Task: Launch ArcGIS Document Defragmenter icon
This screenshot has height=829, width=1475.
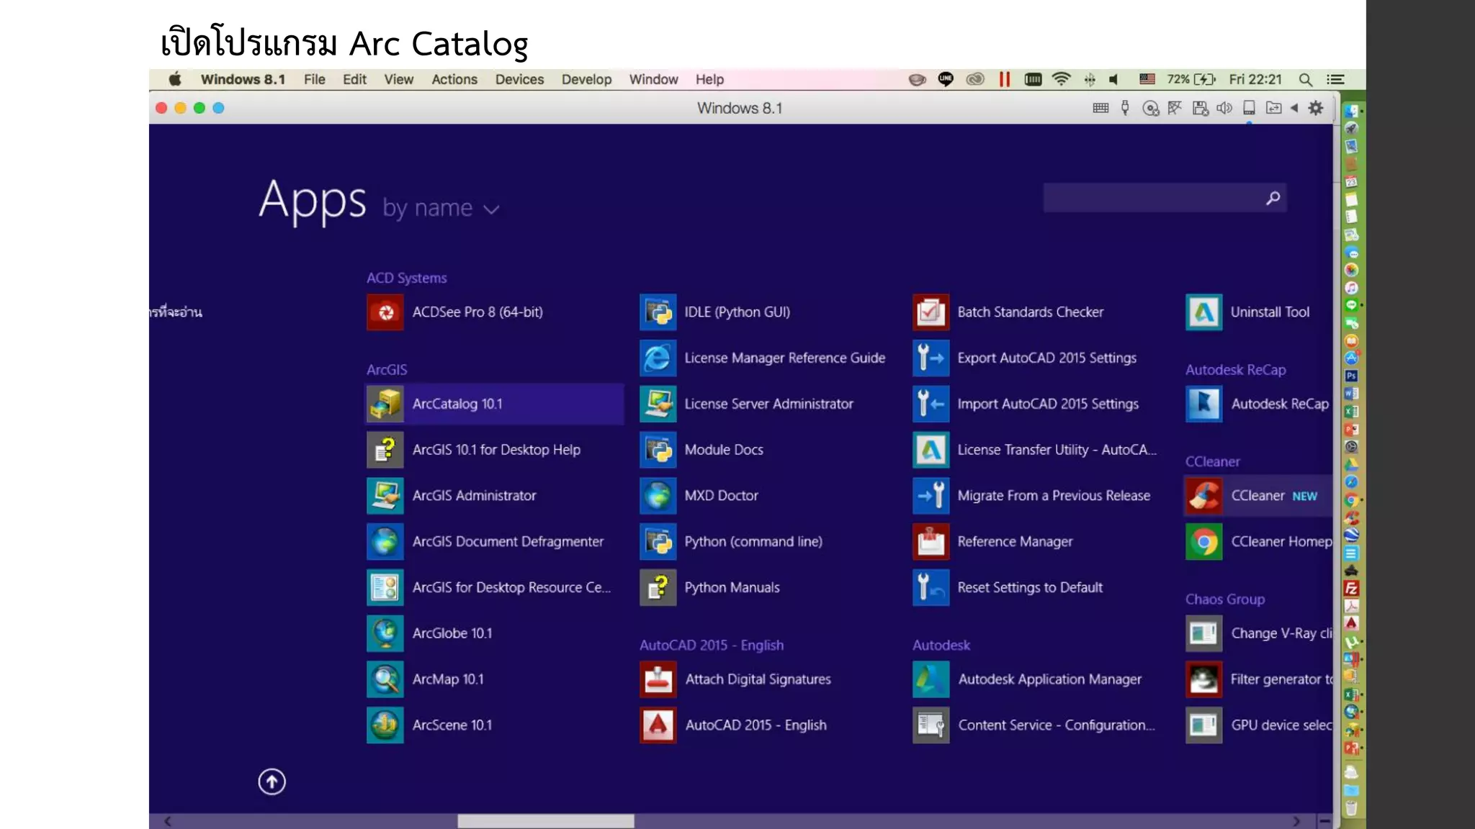Action: click(385, 542)
